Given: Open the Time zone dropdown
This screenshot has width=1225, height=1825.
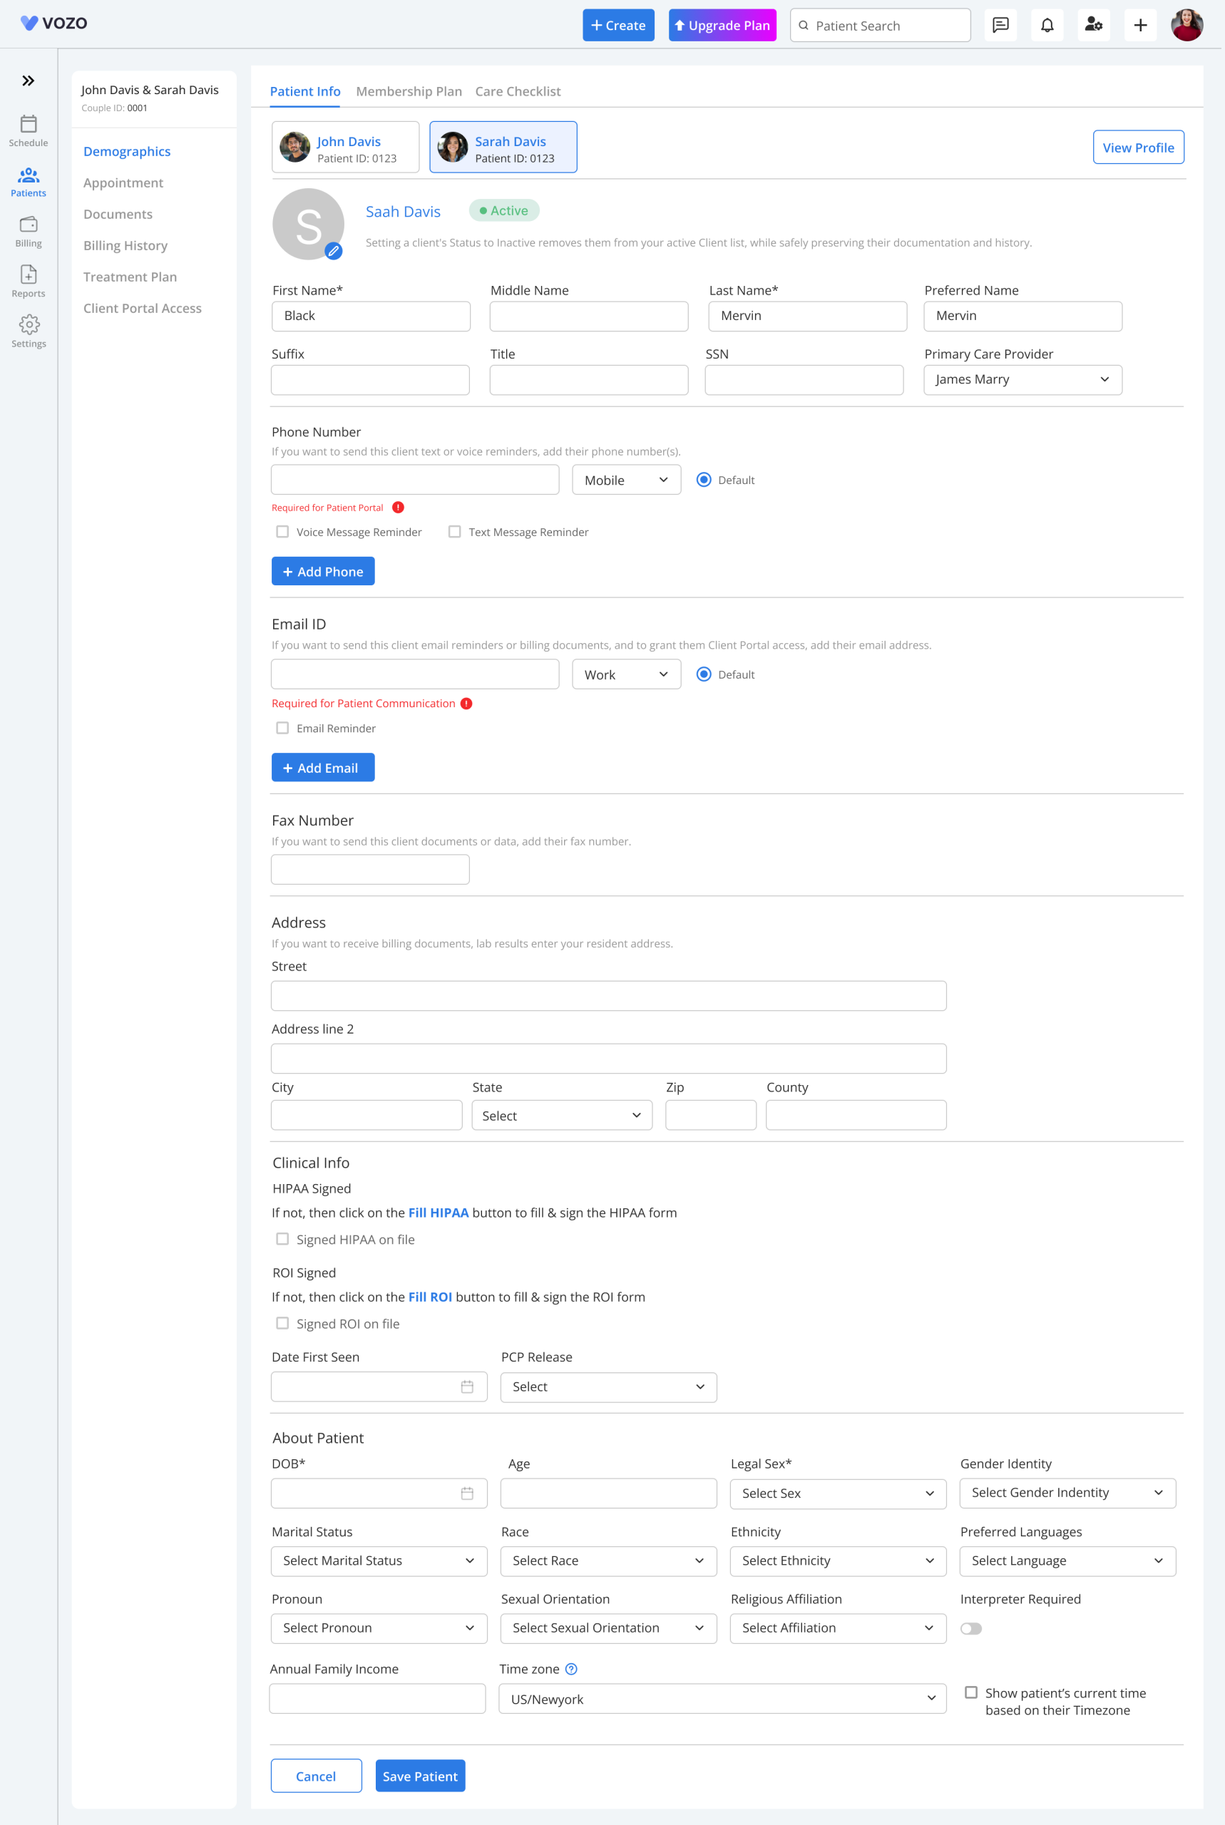Looking at the screenshot, I should pyautogui.click(x=722, y=1699).
